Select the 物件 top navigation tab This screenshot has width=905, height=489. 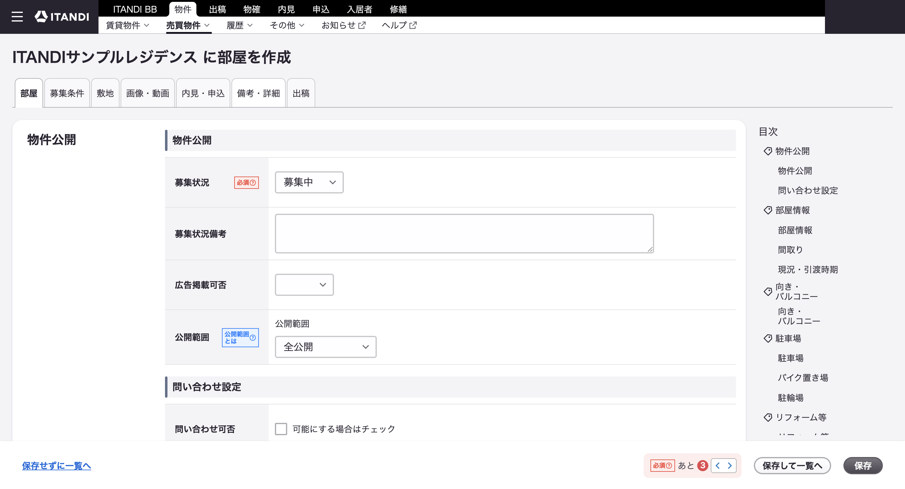[183, 9]
